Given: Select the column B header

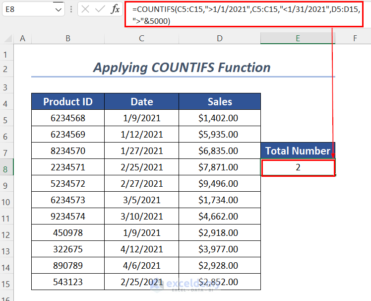Looking at the screenshot, I should click(67, 38).
